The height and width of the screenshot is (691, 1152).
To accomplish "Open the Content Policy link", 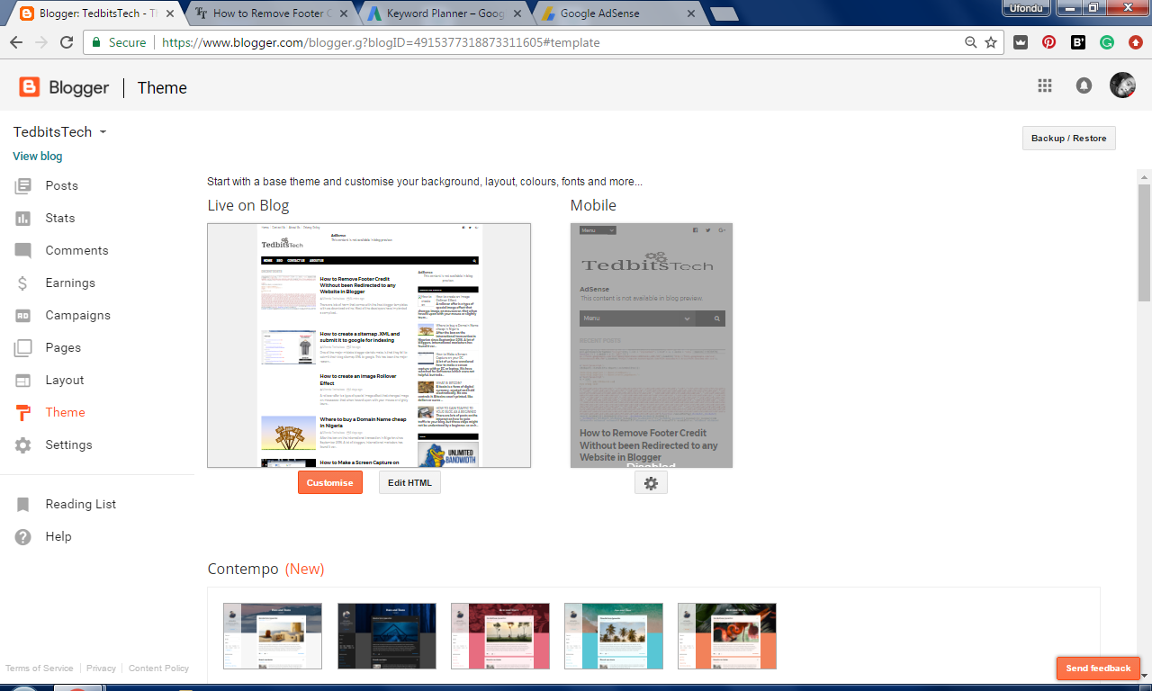I will point(158,669).
